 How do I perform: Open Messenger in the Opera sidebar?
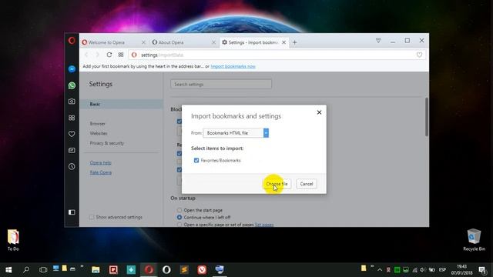tap(72, 68)
